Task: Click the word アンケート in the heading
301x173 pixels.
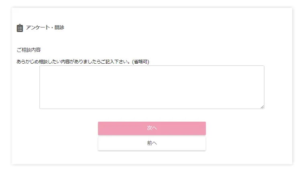Action: [38, 27]
